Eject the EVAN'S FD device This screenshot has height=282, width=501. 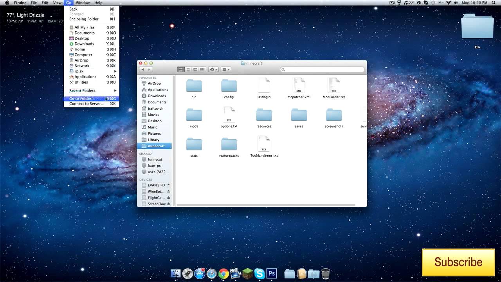coord(169,185)
